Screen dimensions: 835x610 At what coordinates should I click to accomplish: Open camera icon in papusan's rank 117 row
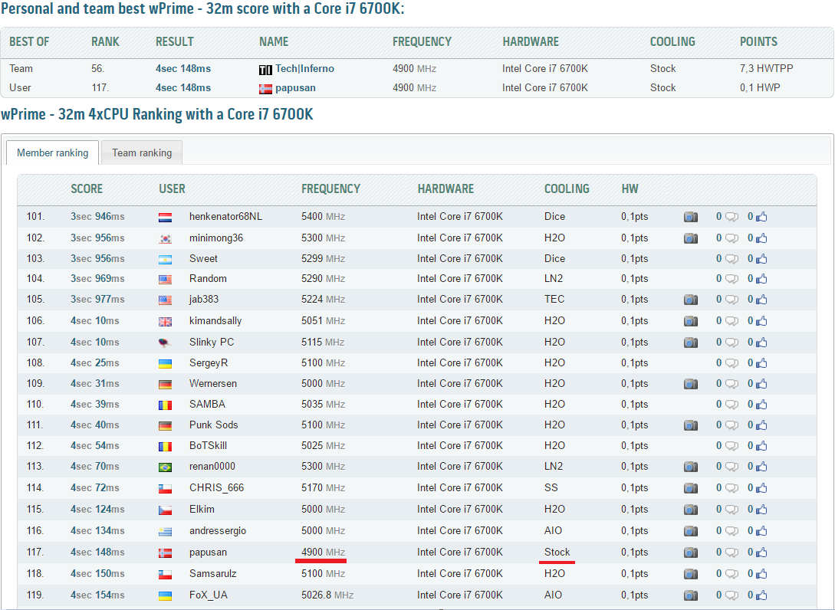click(691, 553)
